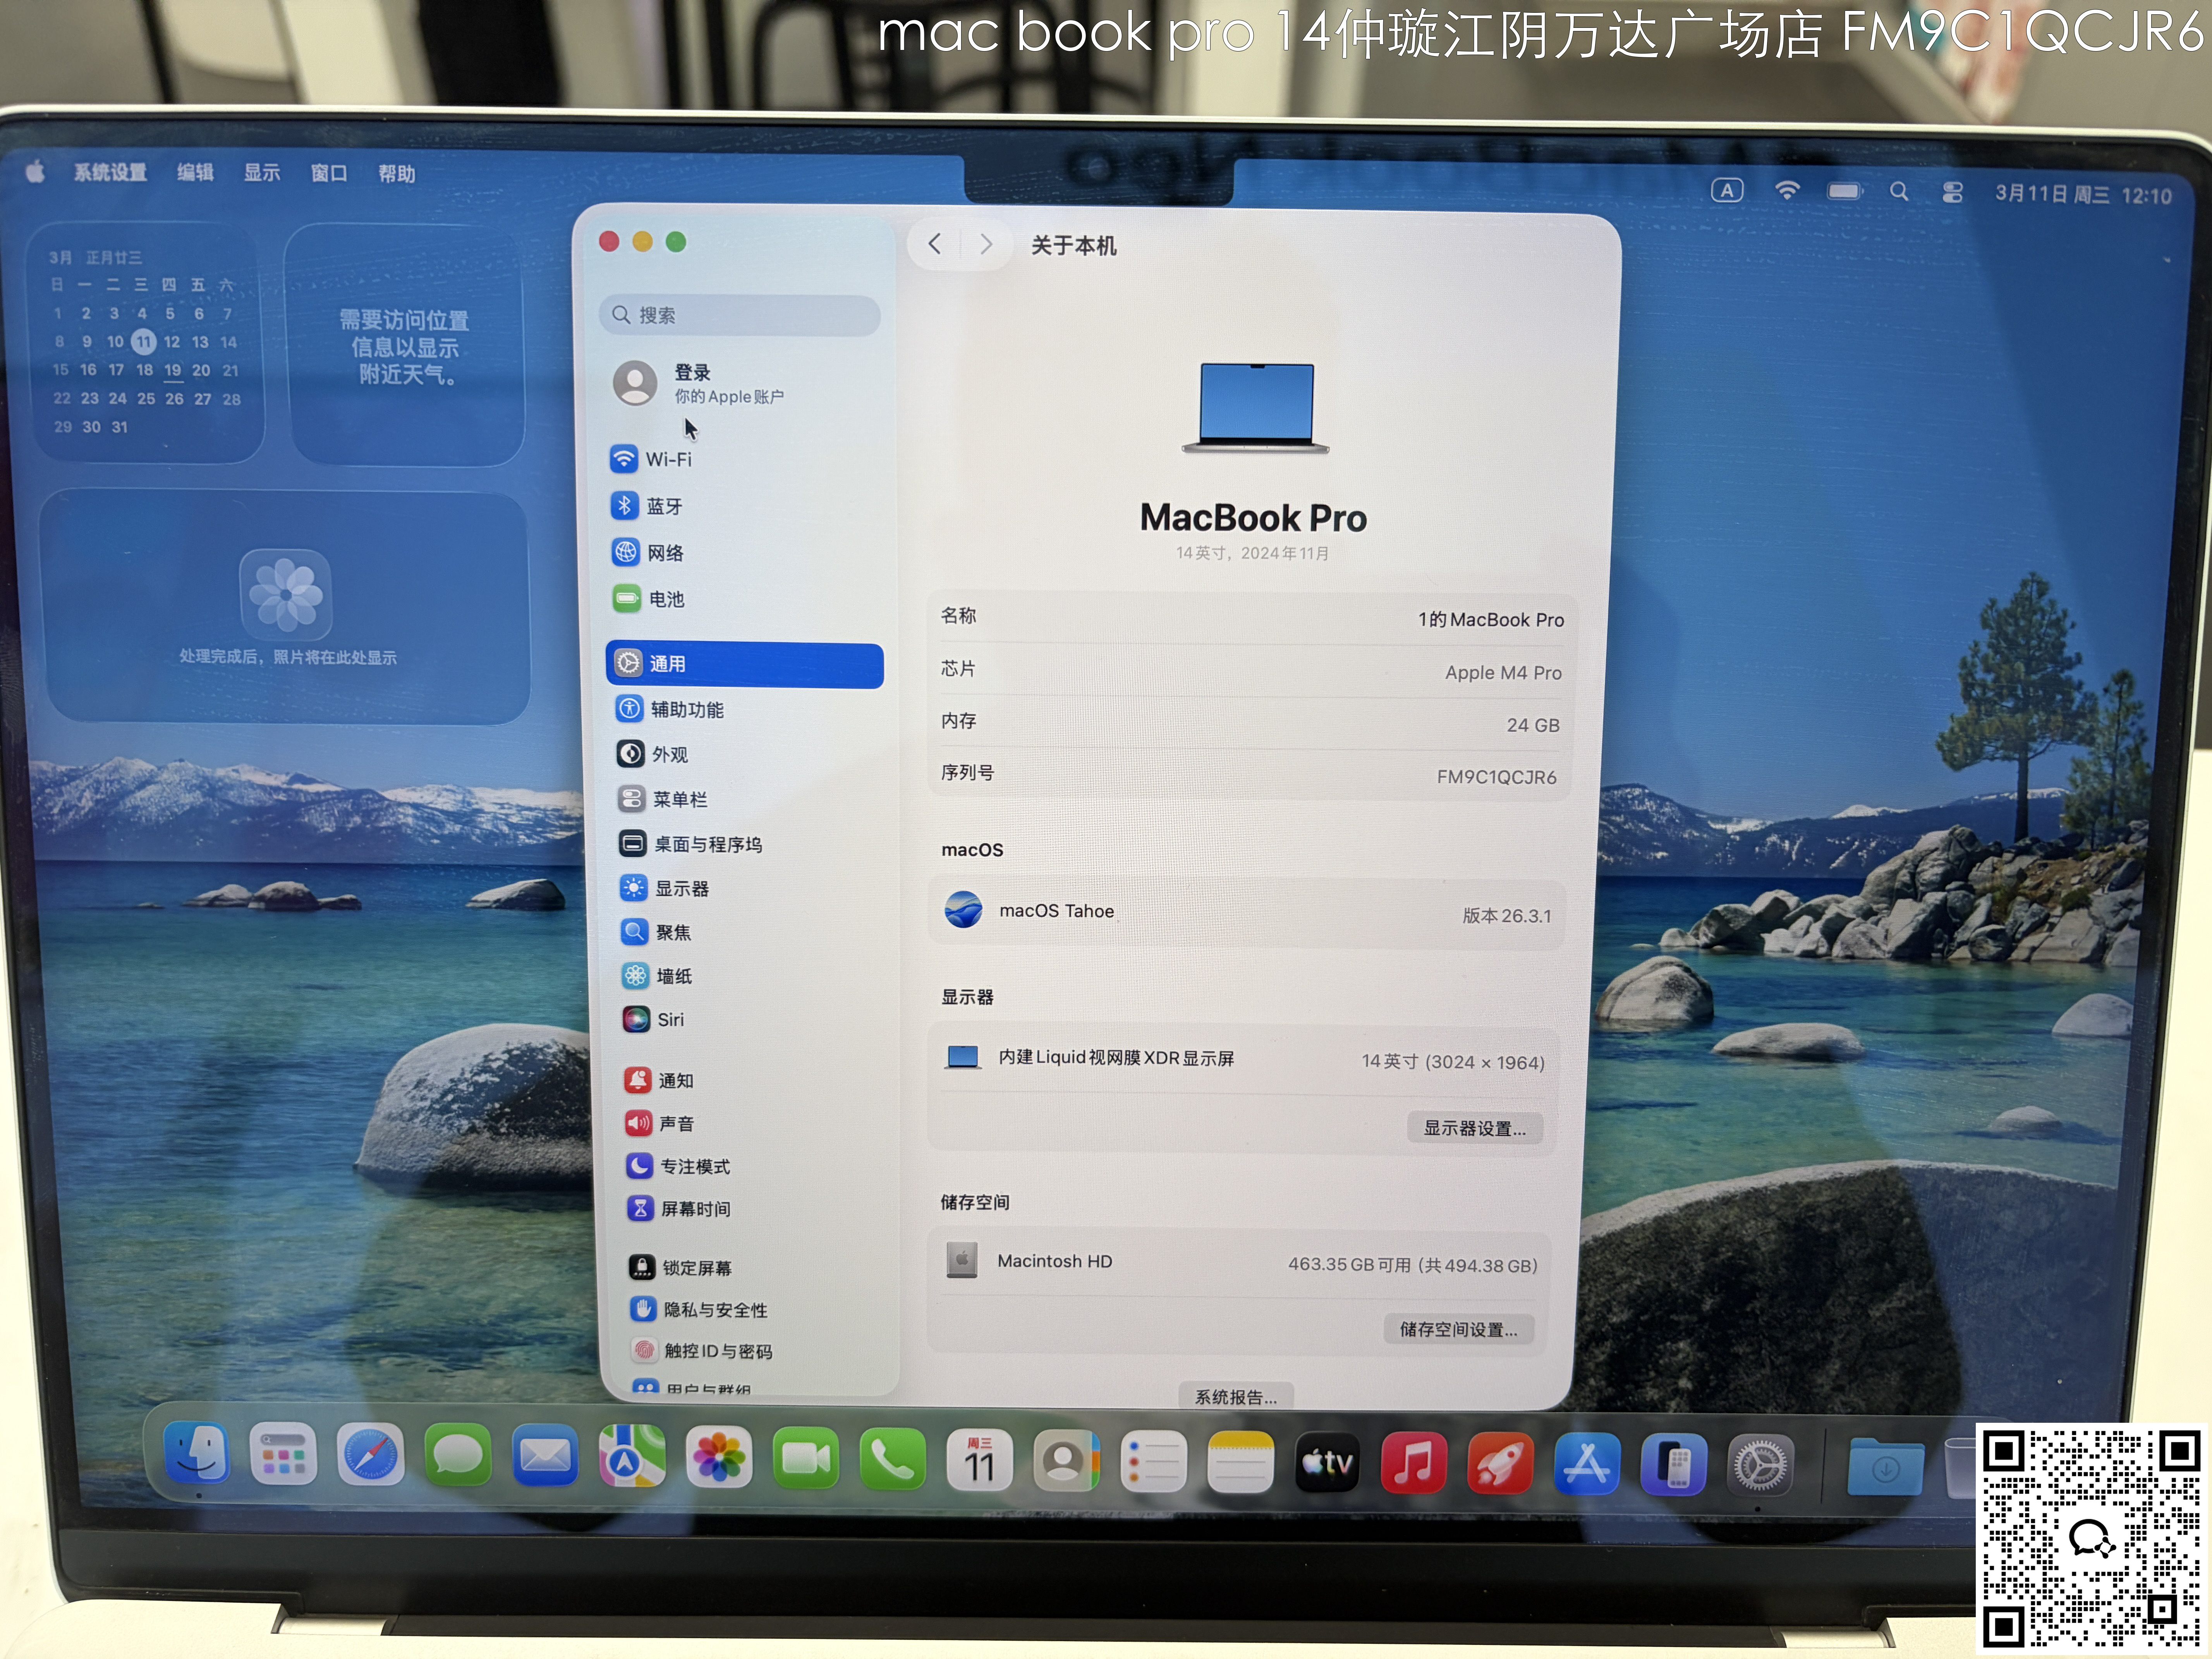The image size is (2212, 1659).
Task: Open Wallpaper (墙纸) settings
Action: pos(673,976)
